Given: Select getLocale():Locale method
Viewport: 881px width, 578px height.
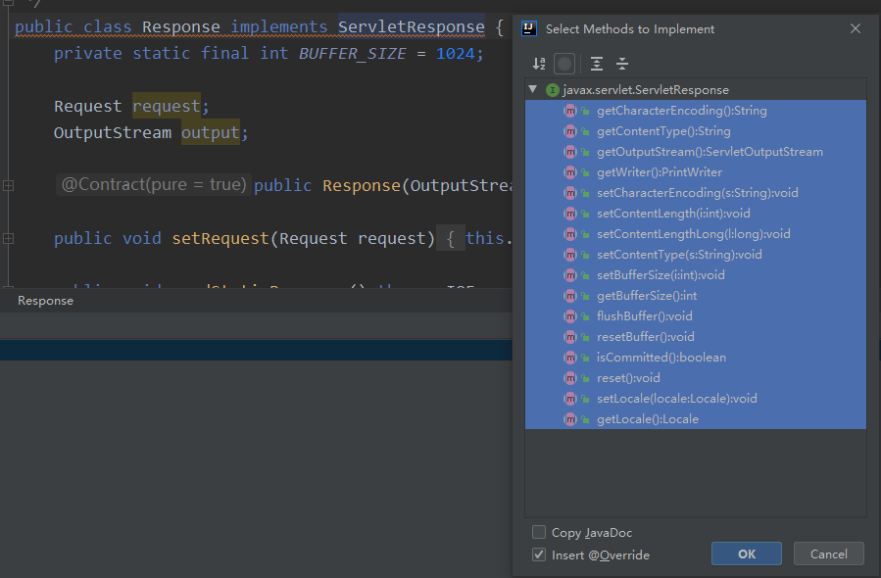Looking at the screenshot, I should (x=696, y=419).
